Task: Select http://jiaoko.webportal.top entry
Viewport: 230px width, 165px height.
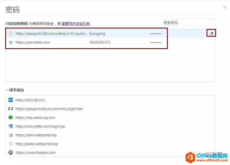Action: click(37, 144)
